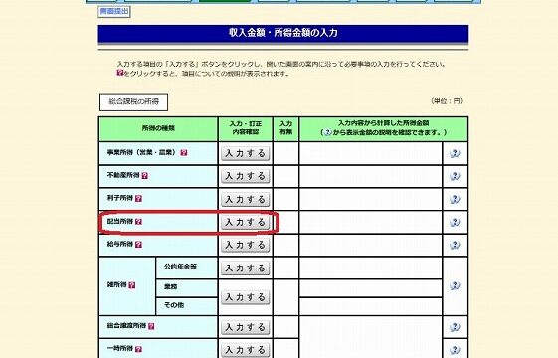558x358 pixels.
Task: Show amount explanation icon in 給与所得 row
Action: click(455, 245)
